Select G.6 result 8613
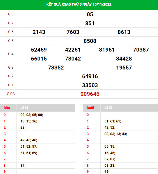 [x=124, y=32]
